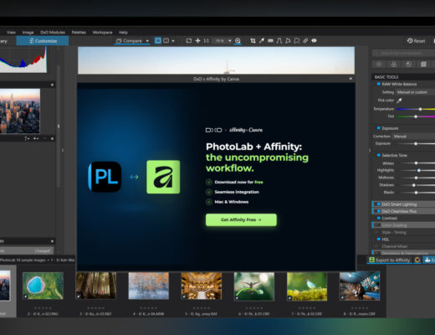
Task: Toggle the RAW White Balance correction
Action: click(x=378, y=84)
